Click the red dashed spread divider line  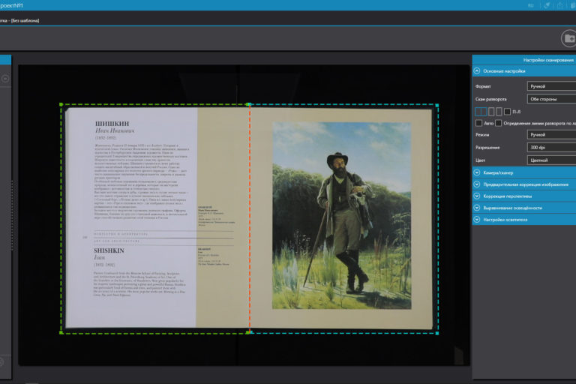click(249, 225)
